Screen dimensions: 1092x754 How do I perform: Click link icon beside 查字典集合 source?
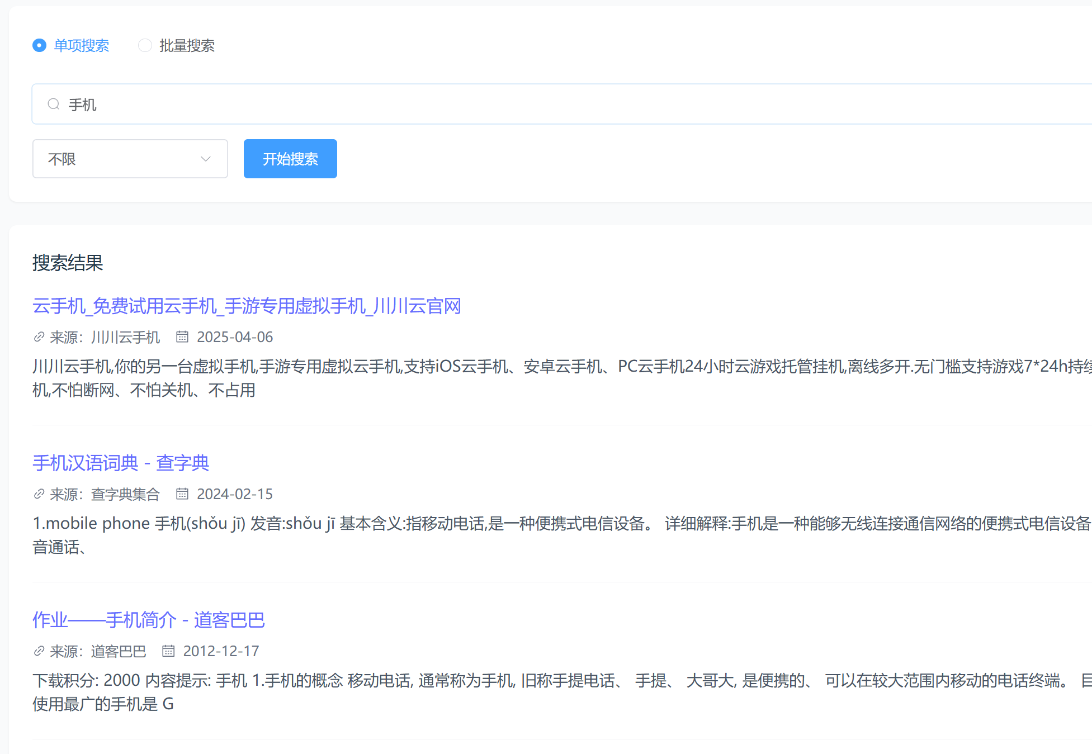click(39, 494)
